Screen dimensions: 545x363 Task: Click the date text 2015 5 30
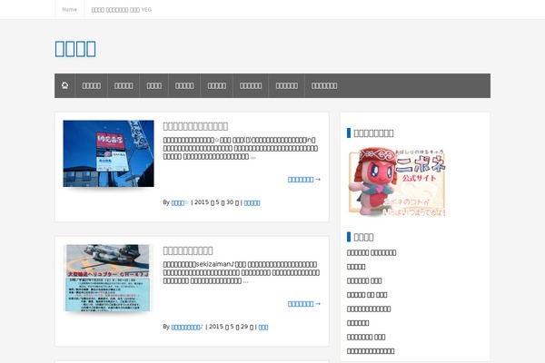tap(216, 202)
